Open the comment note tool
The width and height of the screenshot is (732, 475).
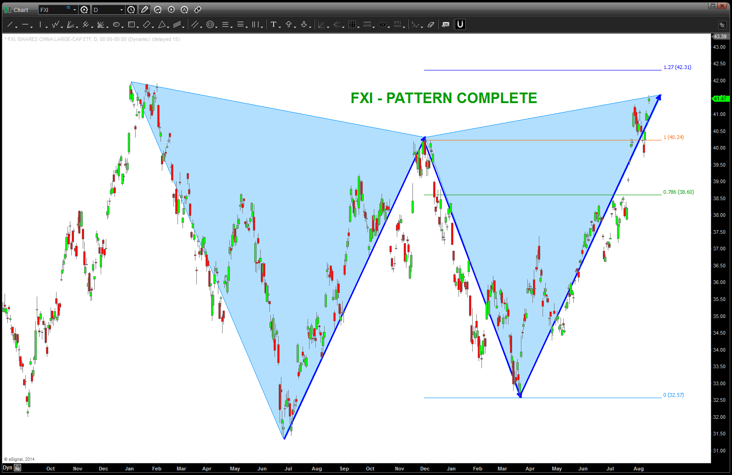446,25
